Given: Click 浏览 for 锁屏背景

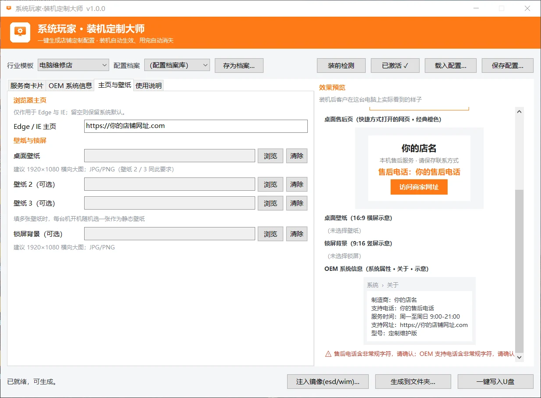Looking at the screenshot, I should click(270, 234).
